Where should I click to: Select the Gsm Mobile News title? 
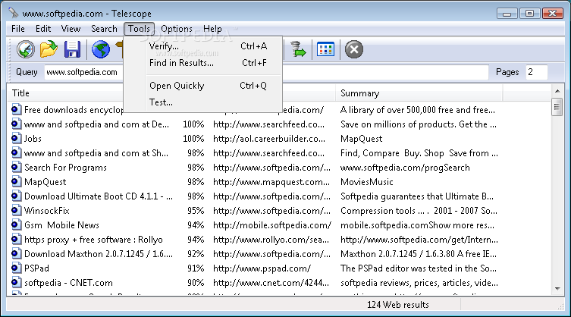point(61,224)
